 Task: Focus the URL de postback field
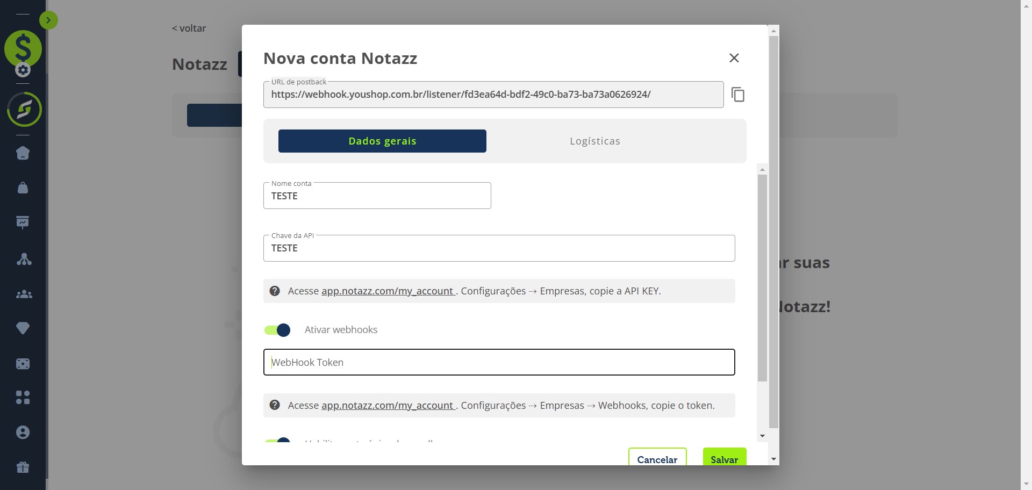click(493, 95)
